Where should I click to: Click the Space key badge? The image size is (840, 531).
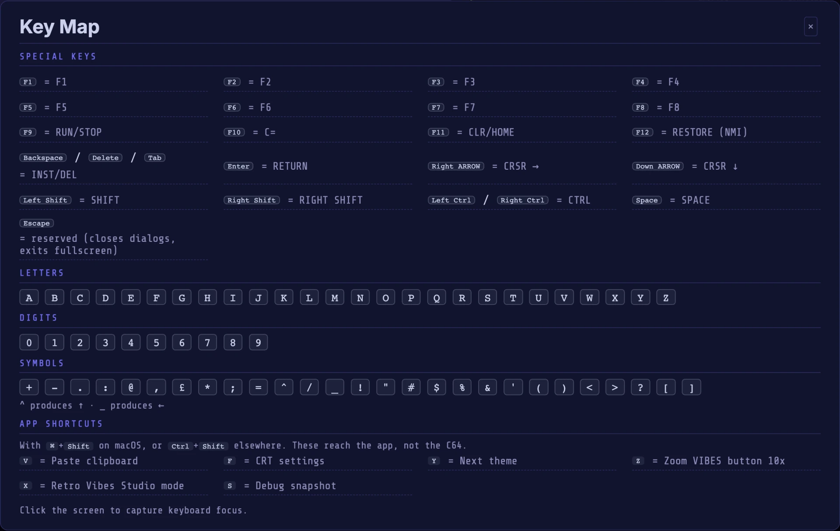[647, 200]
